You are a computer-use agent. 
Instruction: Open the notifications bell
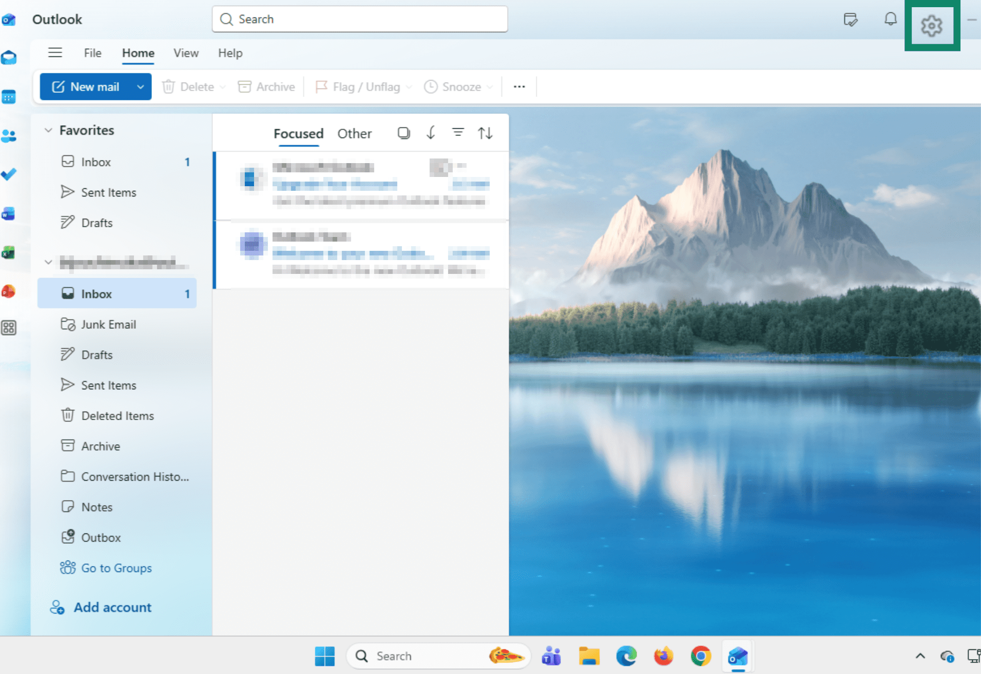pos(890,19)
